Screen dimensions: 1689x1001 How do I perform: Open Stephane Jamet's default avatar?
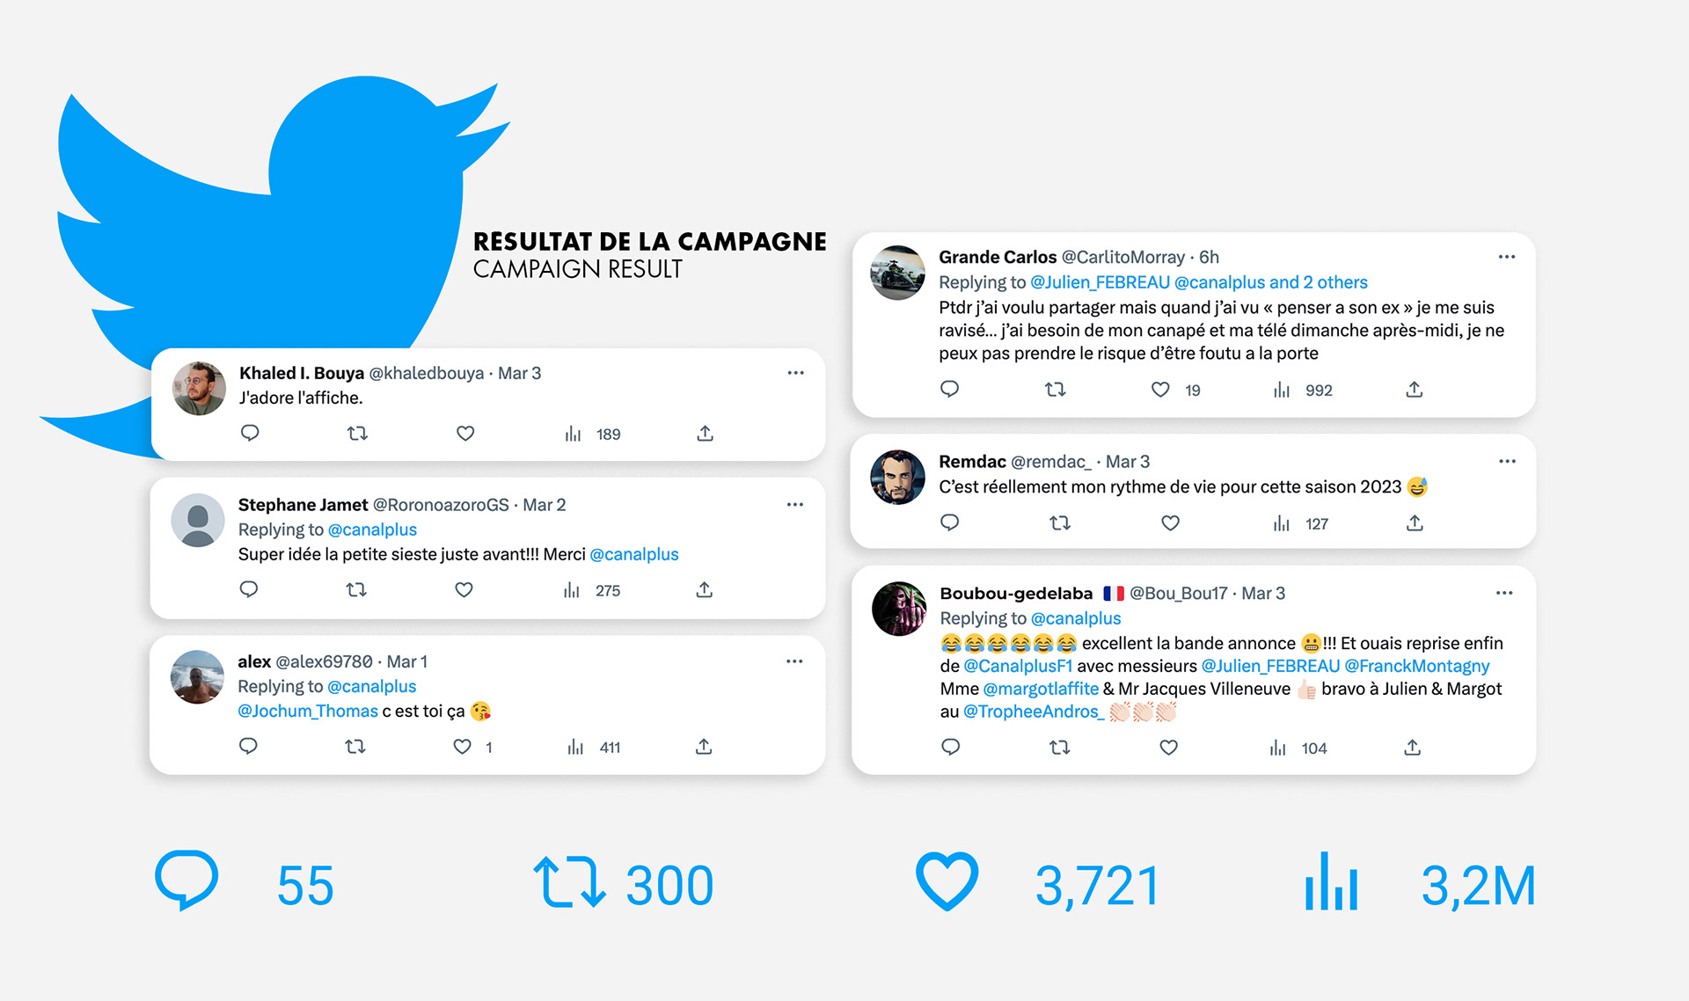pos(198,520)
